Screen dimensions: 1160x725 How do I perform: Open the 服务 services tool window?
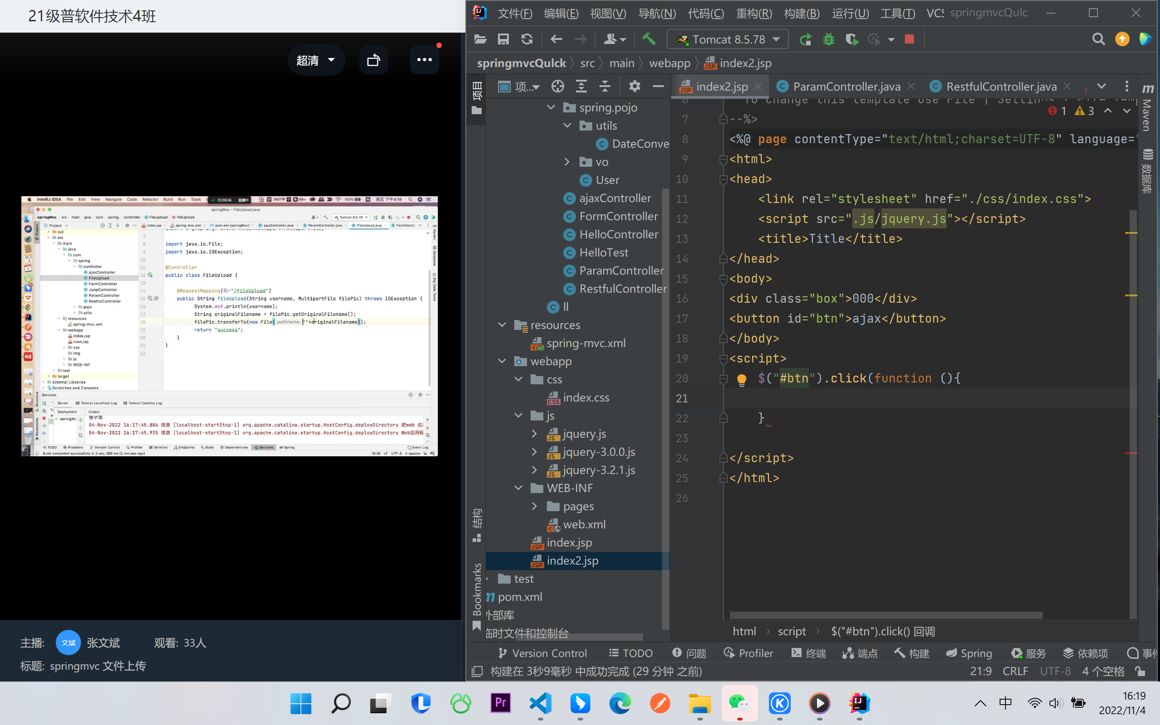click(x=1029, y=653)
